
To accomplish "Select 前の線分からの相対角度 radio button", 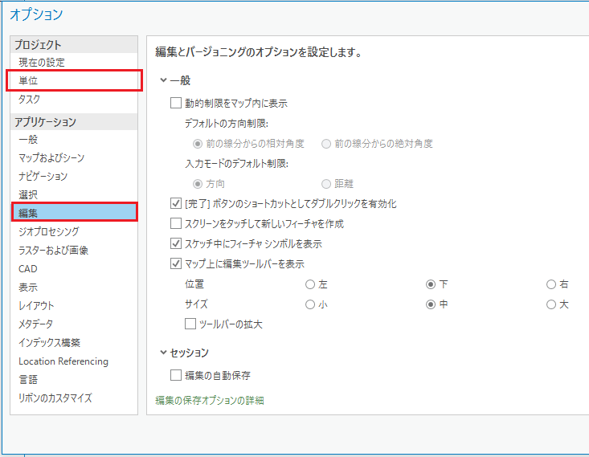I will pos(198,144).
